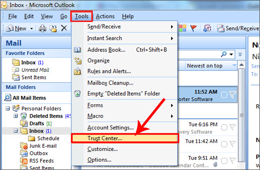Viewport: 260px width, 170px height.
Task: Expand the Macro submenu
Action: tap(124, 116)
